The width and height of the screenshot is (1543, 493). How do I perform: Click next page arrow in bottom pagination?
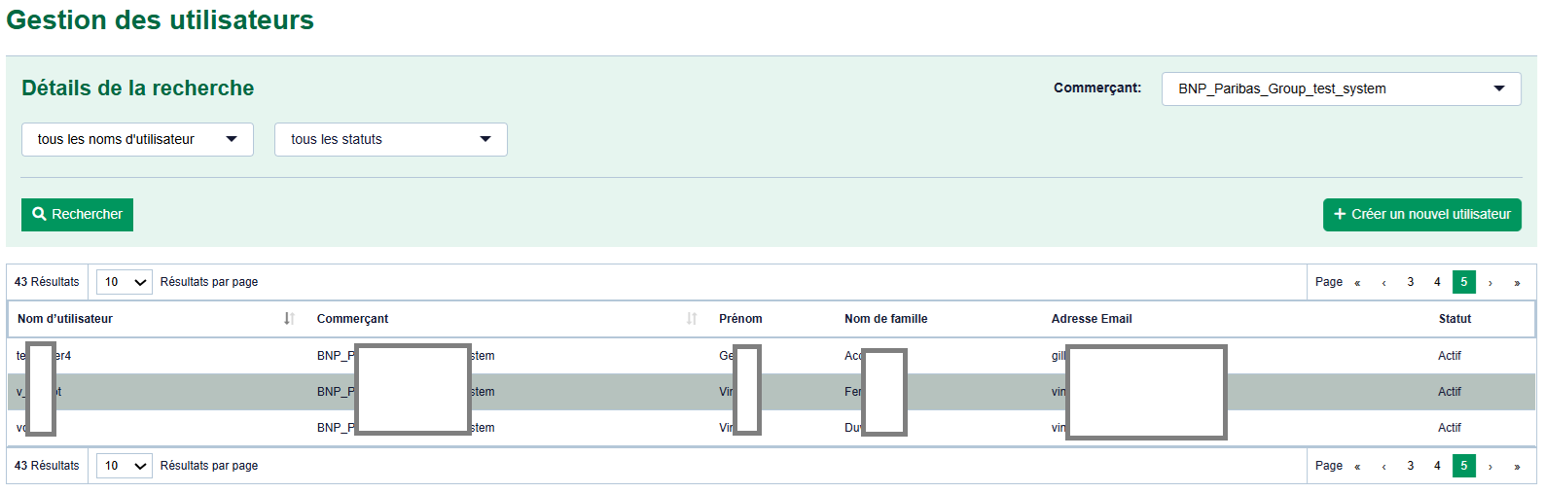click(1490, 467)
